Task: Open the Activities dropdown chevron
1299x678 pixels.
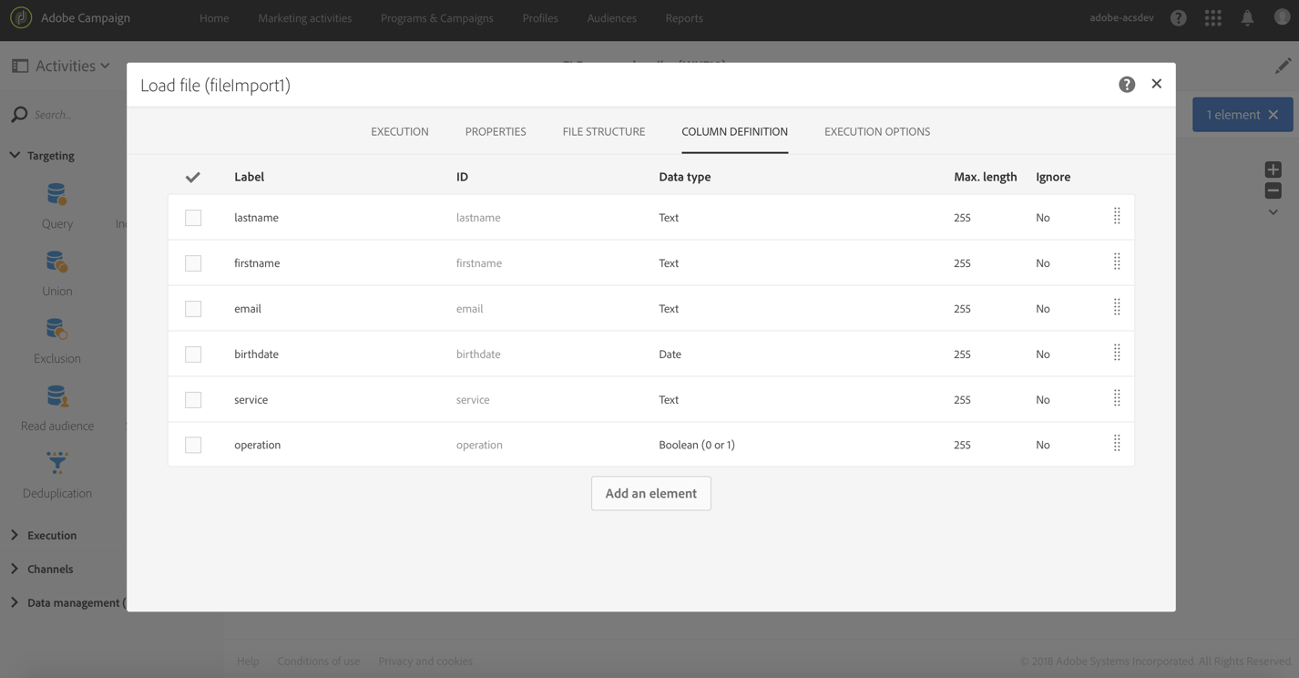Action: pyautogui.click(x=105, y=67)
